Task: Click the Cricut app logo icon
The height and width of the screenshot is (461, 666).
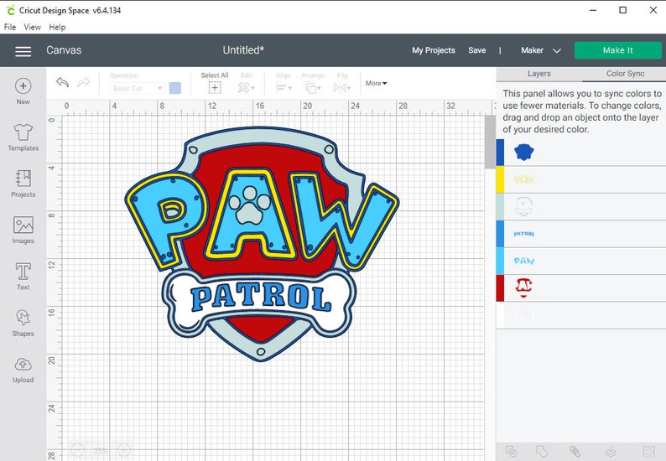Action: click(x=10, y=10)
